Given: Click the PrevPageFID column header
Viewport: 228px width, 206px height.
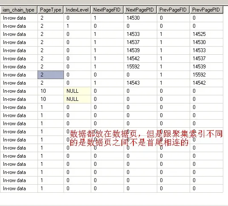Looking at the screenshot, I should point(173,10).
